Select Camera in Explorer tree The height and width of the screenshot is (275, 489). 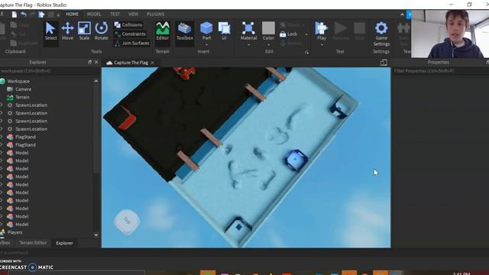23,89
